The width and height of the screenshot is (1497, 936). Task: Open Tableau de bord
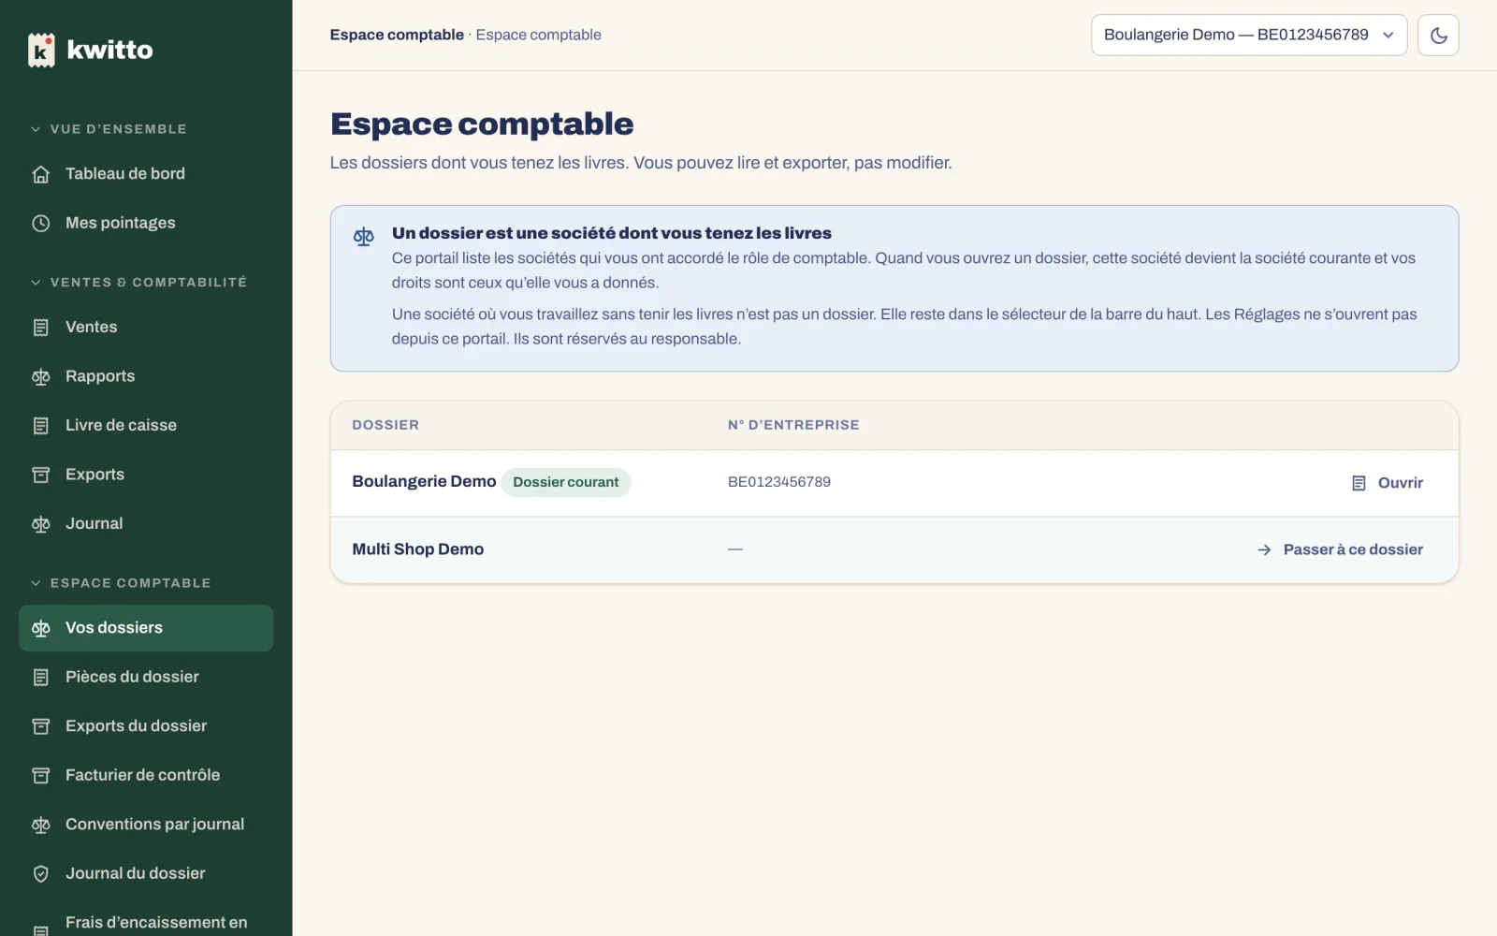click(146, 174)
